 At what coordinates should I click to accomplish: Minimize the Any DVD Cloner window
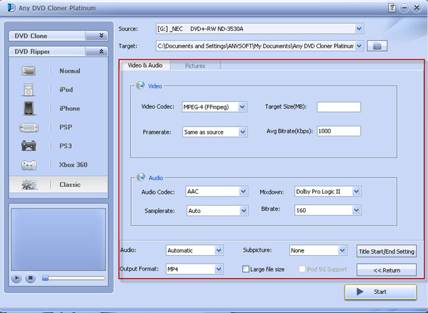(x=404, y=8)
